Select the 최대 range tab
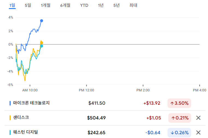This screenshot has height=138, width=208. pos(133,5)
